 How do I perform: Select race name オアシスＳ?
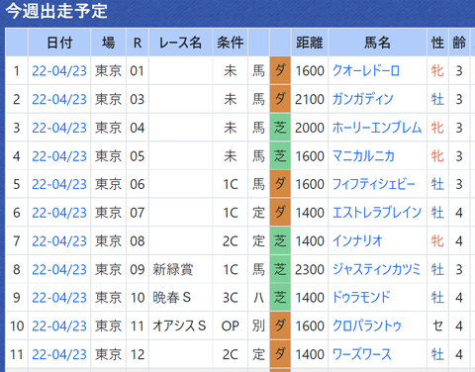tap(179, 326)
